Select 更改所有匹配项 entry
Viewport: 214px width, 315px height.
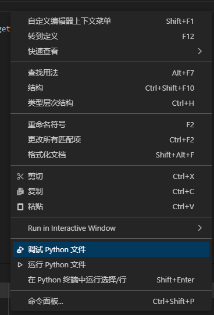coord(111,140)
